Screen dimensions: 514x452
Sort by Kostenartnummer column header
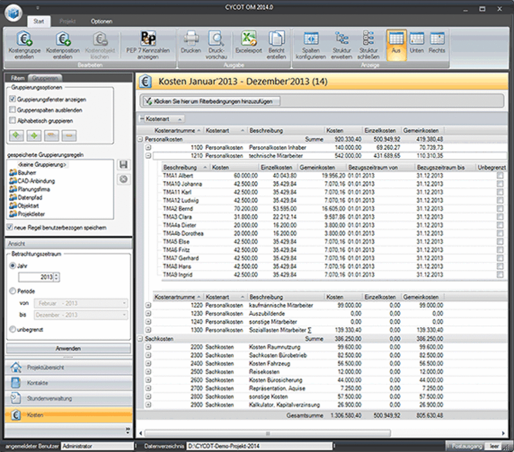pos(177,130)
